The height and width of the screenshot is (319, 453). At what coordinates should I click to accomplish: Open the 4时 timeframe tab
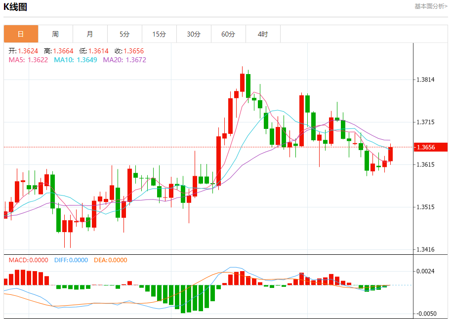(x=263, y=34)
